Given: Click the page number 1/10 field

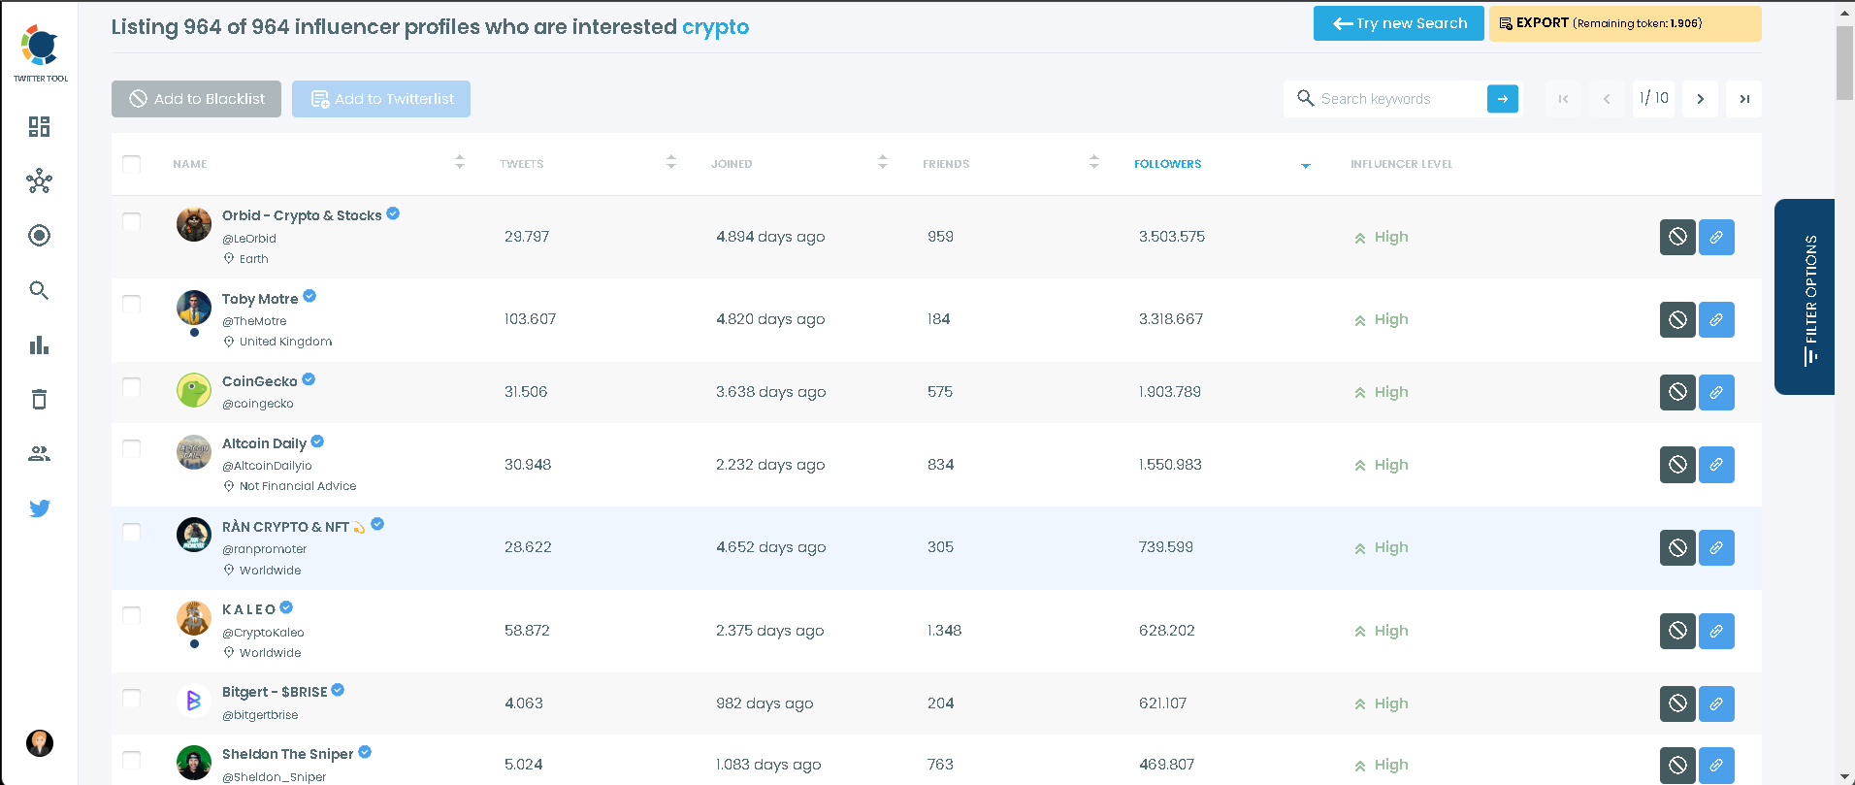Looking at the screenshot, I should point(1653,98).
